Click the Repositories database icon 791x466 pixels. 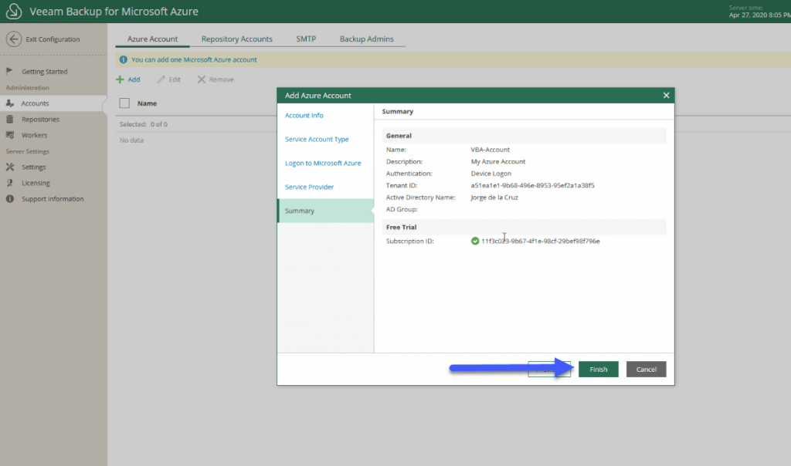click(9, 119)
